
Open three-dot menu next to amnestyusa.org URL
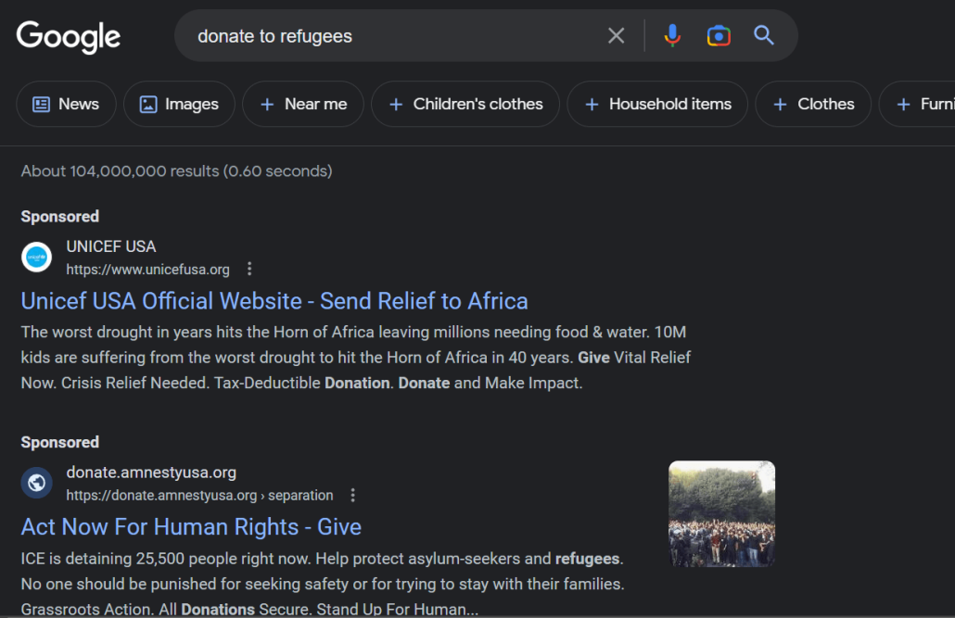(352, 495)
